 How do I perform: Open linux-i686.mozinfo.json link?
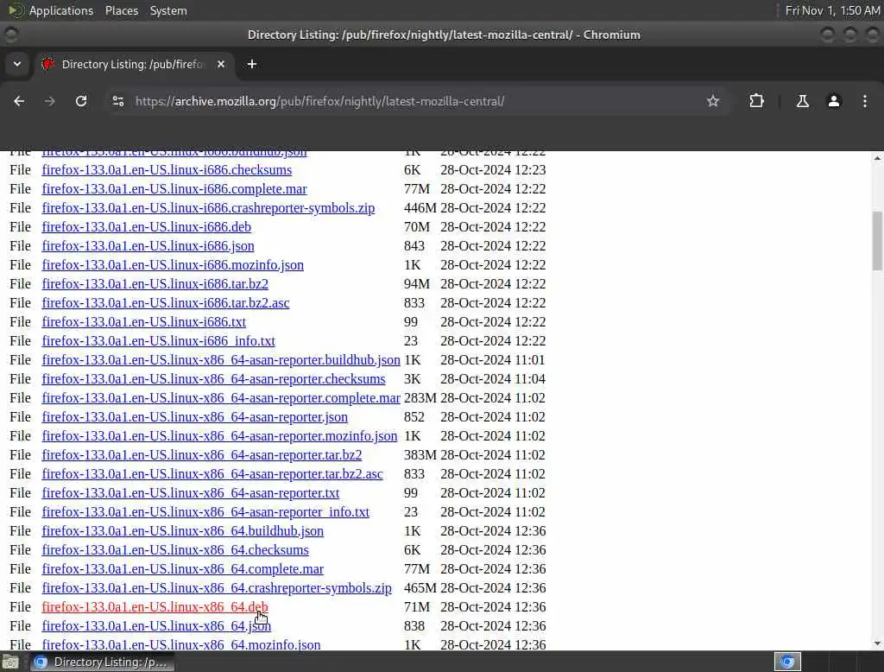(x=173, y=264)
